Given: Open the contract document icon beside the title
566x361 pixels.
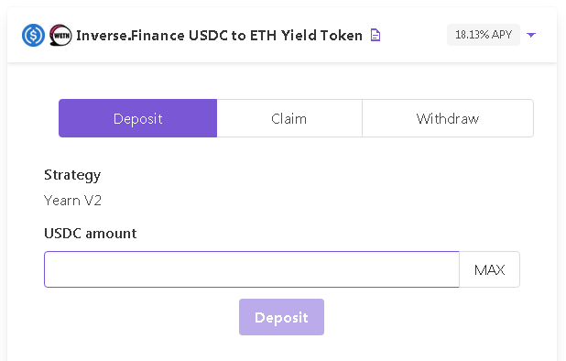Looking at the screenshot, I should coord(376,35).
